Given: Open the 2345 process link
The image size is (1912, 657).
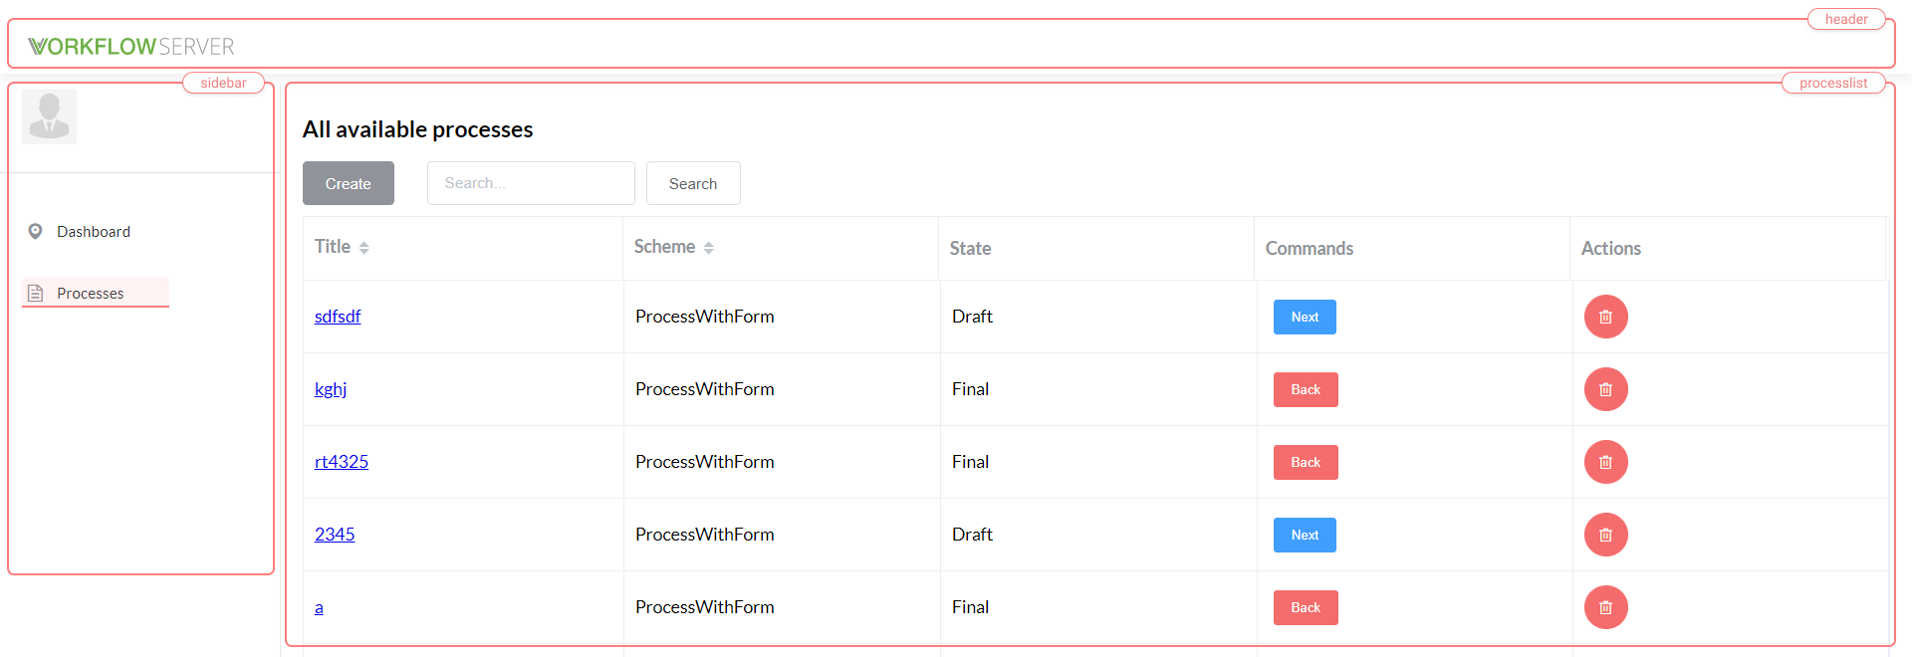Looking at the screenshot, I should (x=335, y=535).
